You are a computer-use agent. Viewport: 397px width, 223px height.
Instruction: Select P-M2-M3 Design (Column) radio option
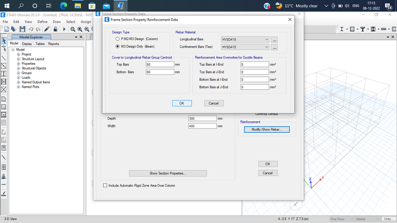[x=118, y=39]
